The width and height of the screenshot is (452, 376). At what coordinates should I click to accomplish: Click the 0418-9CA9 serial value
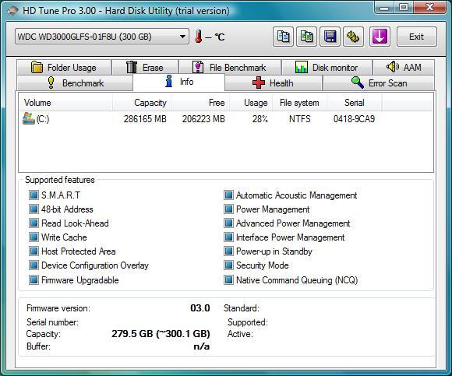pyautogui.click(x=354, y=119)
